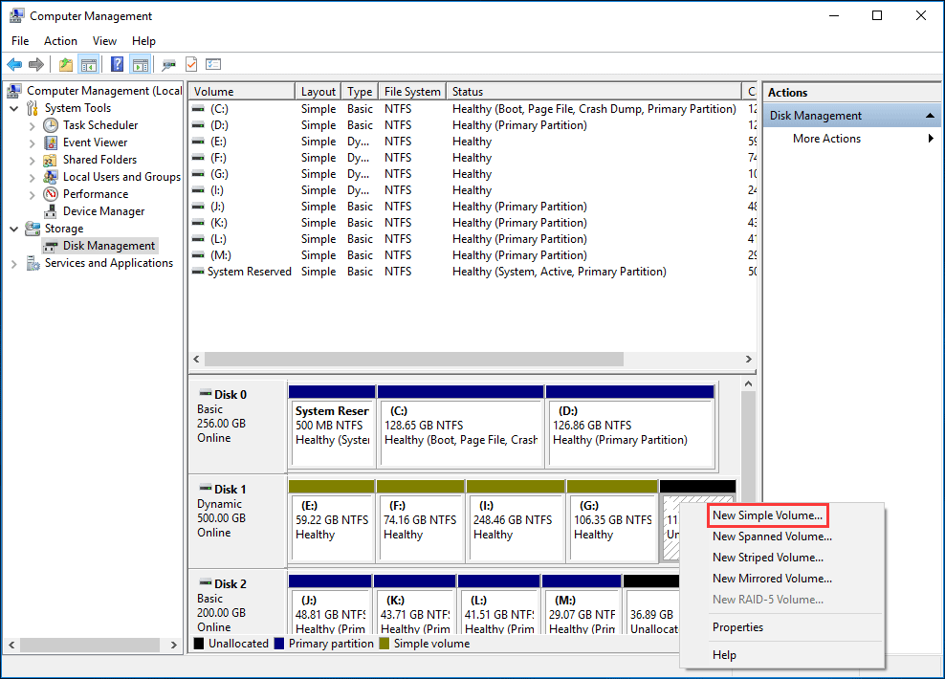Click the Simple volume olive legend swatch

[x=385, y=644]
